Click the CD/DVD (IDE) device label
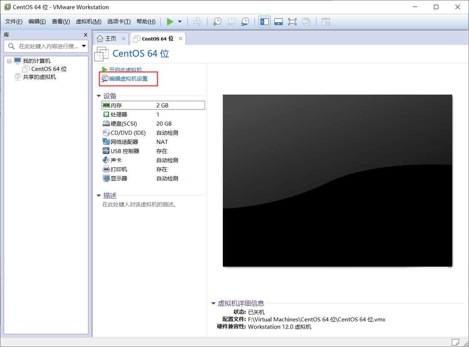The height and width of the screenshot is (347, 469). [128, 133]
